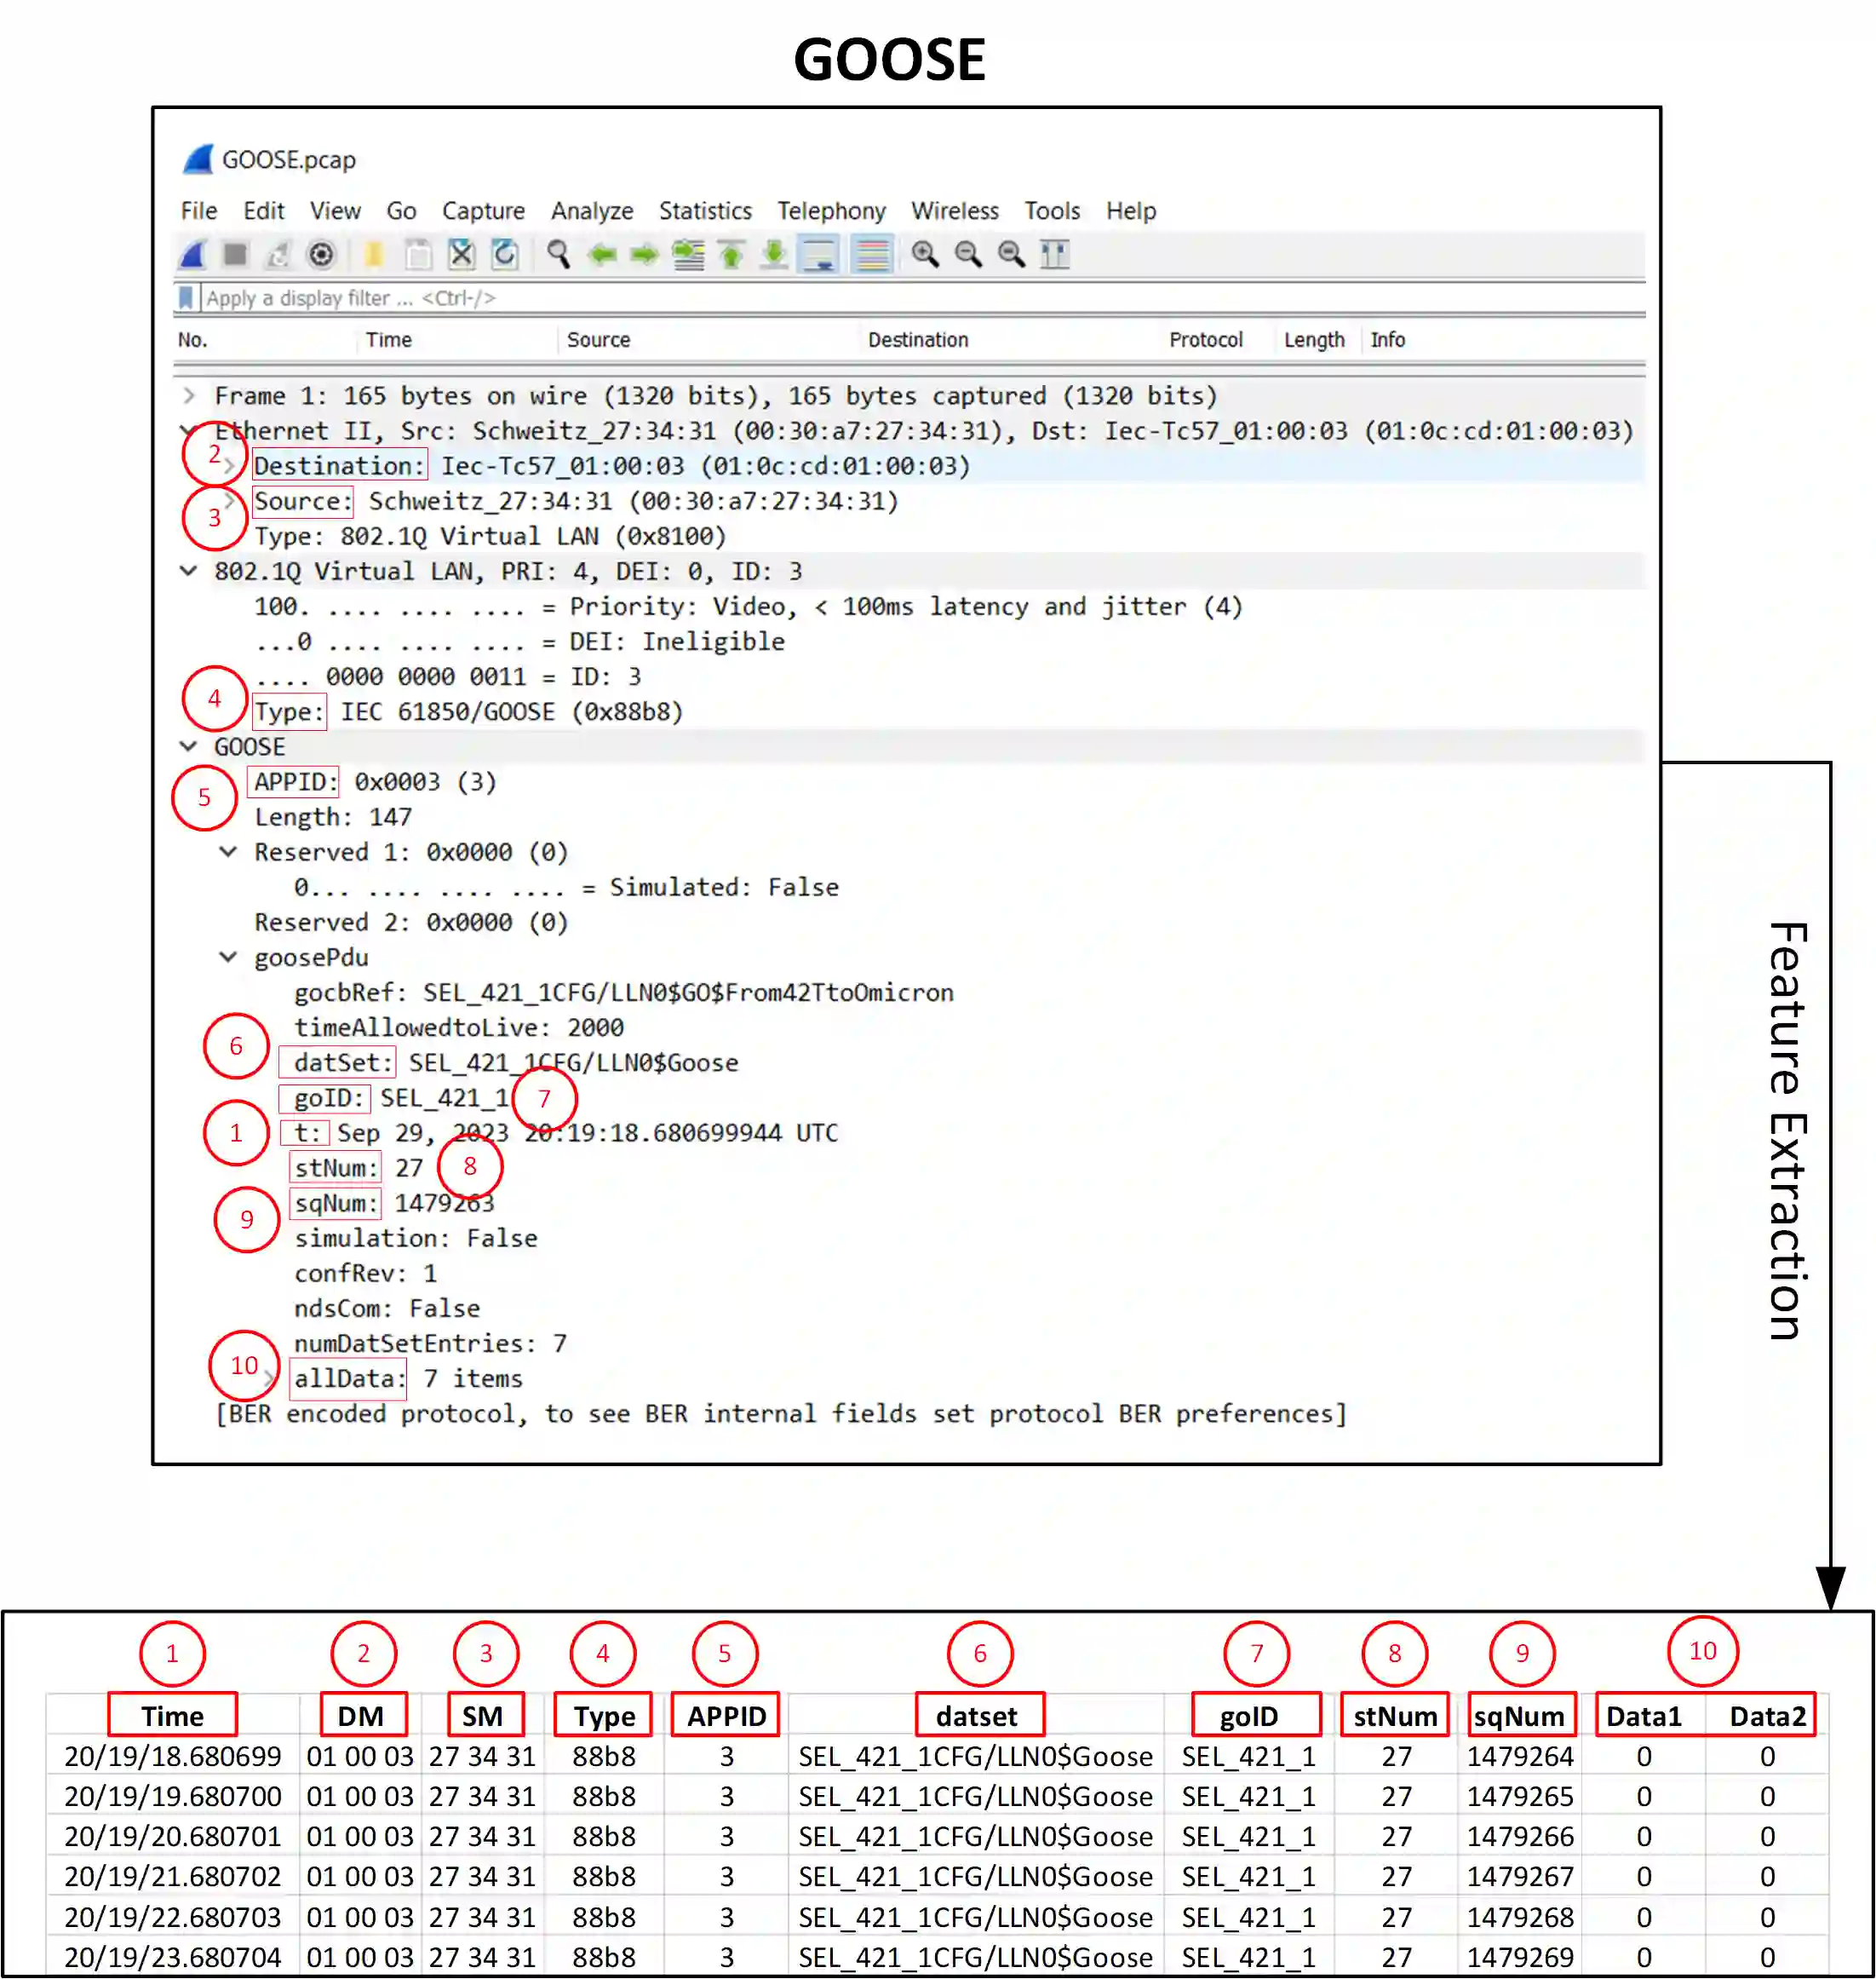Viewport: 1876px width, 1979px height.
Task: Click the resize columns icon
Action: [x=1055, y=255]
